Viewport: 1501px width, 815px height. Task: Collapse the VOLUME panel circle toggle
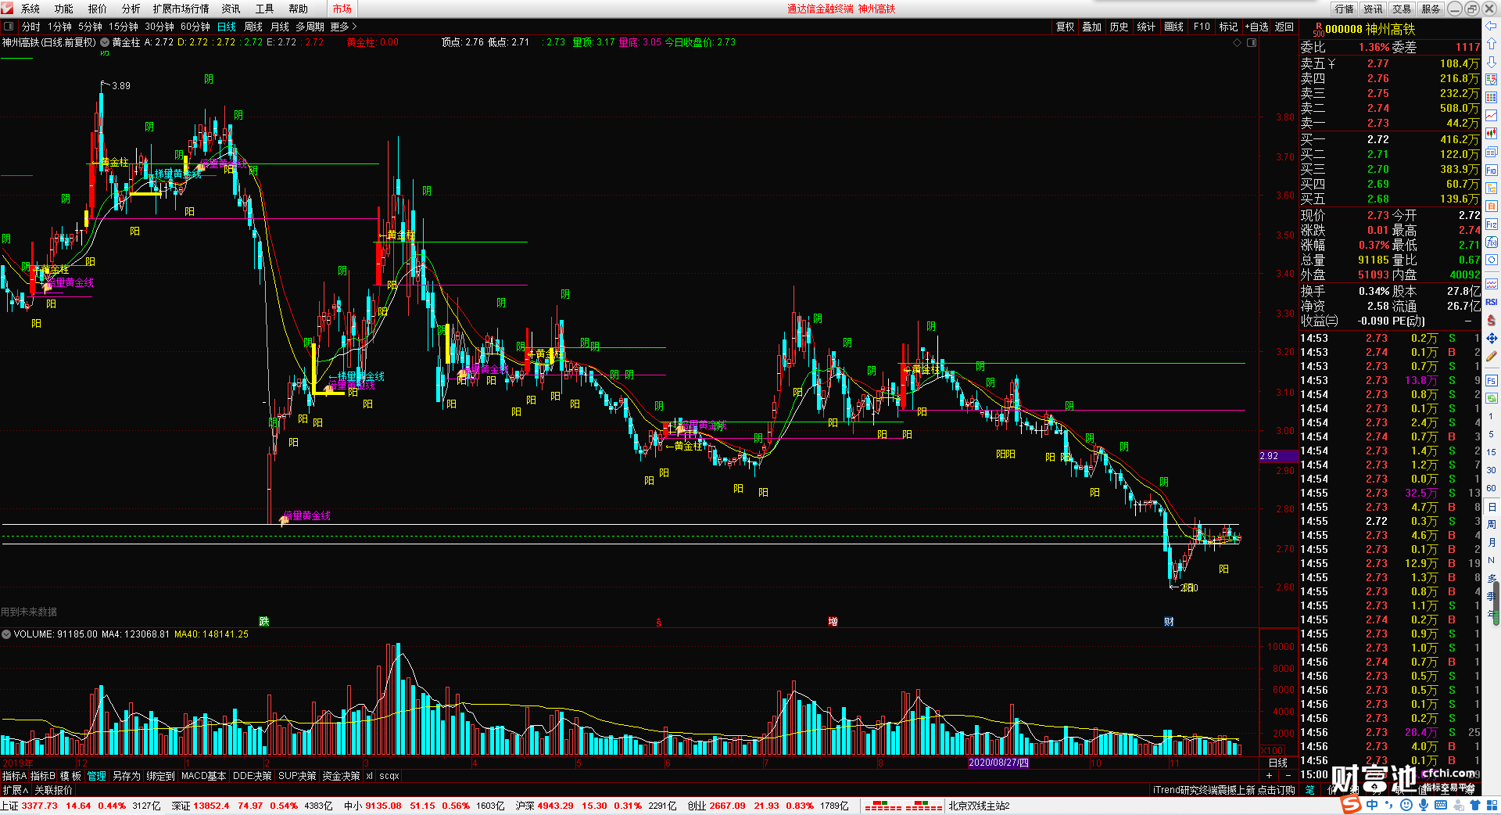[6, 634]
